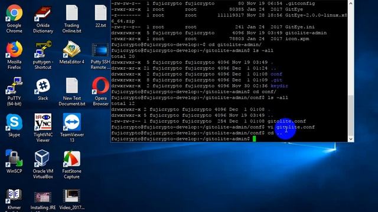378x212 pixels.
Task: Click the blue '.git' directory entry
Action: [x=276, y=80]
